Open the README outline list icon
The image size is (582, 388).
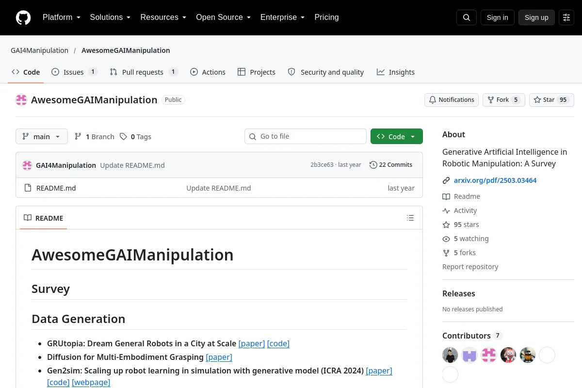[410, 218]
